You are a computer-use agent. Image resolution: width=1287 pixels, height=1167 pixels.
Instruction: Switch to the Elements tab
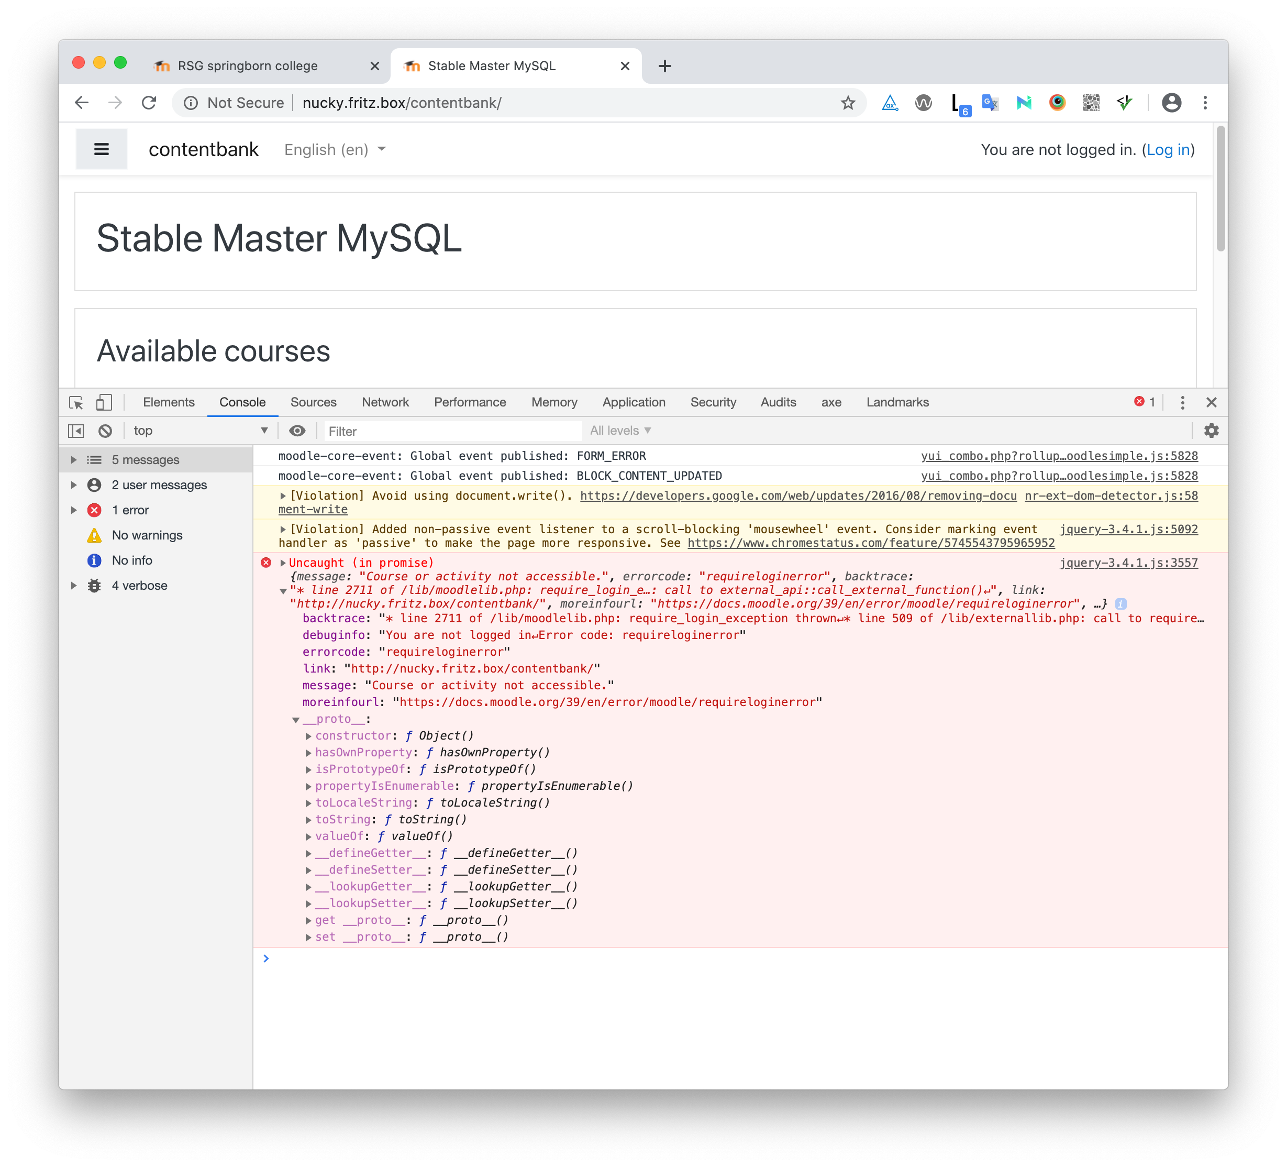tap(169, 402)
